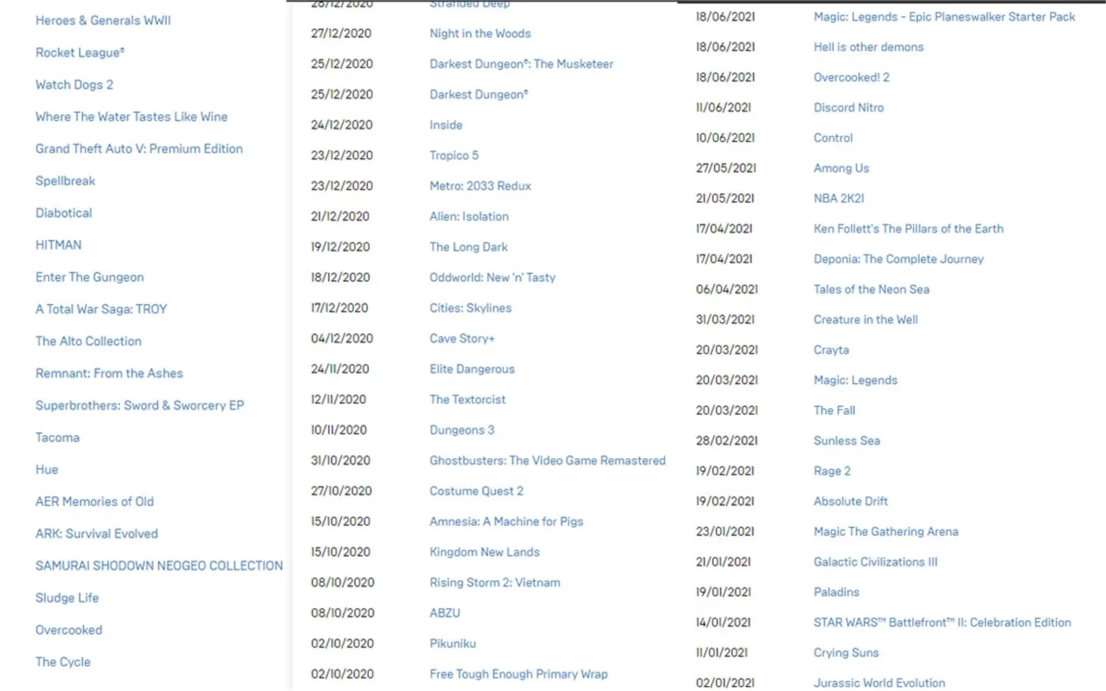The width and height of the screenshot is (1106, 691).
Task: Select the HITMAN entry
Action: tap(58, 245)
